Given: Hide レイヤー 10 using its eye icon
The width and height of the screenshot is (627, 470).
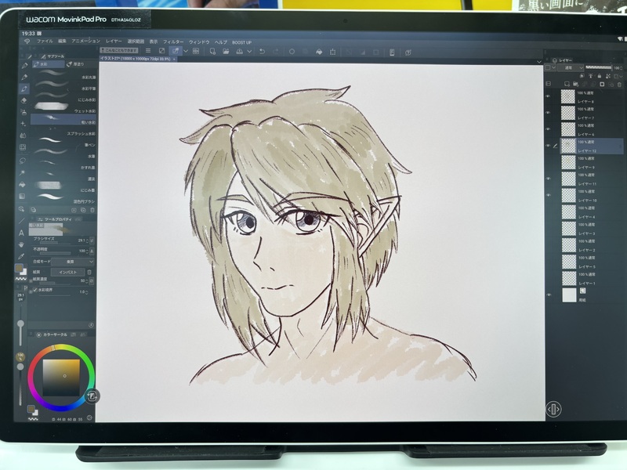Looking at the screenshot, I should [x=548, y=195].
